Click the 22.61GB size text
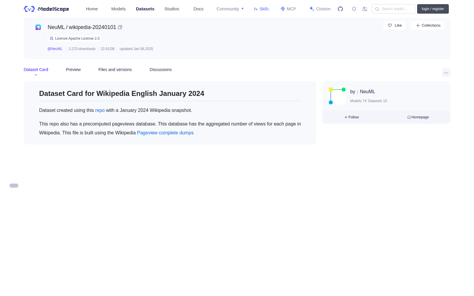Screen dimensions: 474x296 [x=108, y=49]
